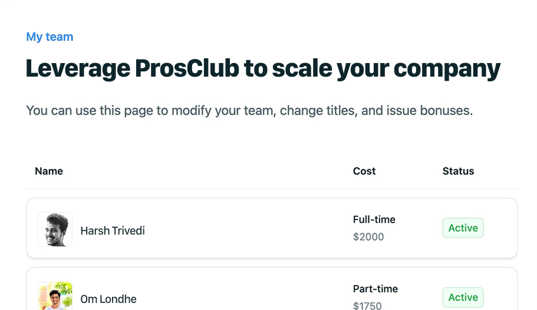Select empty area of Om Londhe's row card

pos(248,295)
